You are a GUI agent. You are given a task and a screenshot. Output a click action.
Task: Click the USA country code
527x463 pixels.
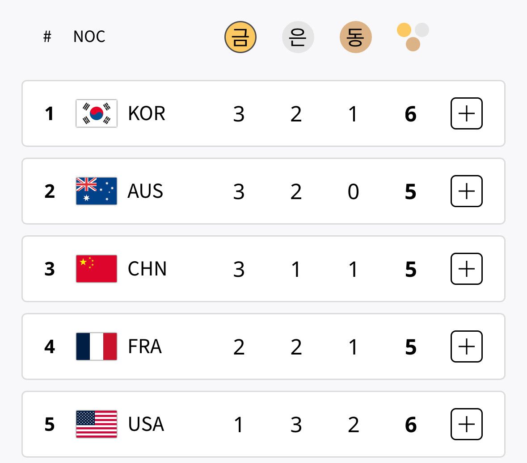click(146, 424)
